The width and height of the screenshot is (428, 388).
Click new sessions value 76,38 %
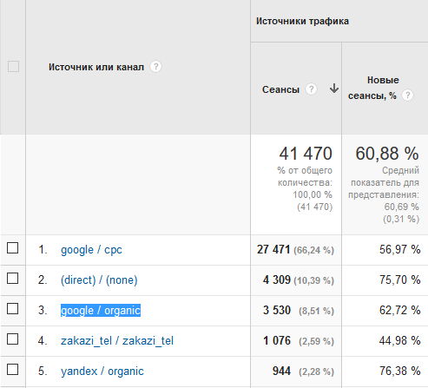coord(400,371)
